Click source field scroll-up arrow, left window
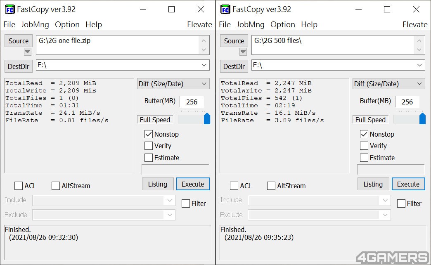Screen dimensions: 431x265 point(204,40)
